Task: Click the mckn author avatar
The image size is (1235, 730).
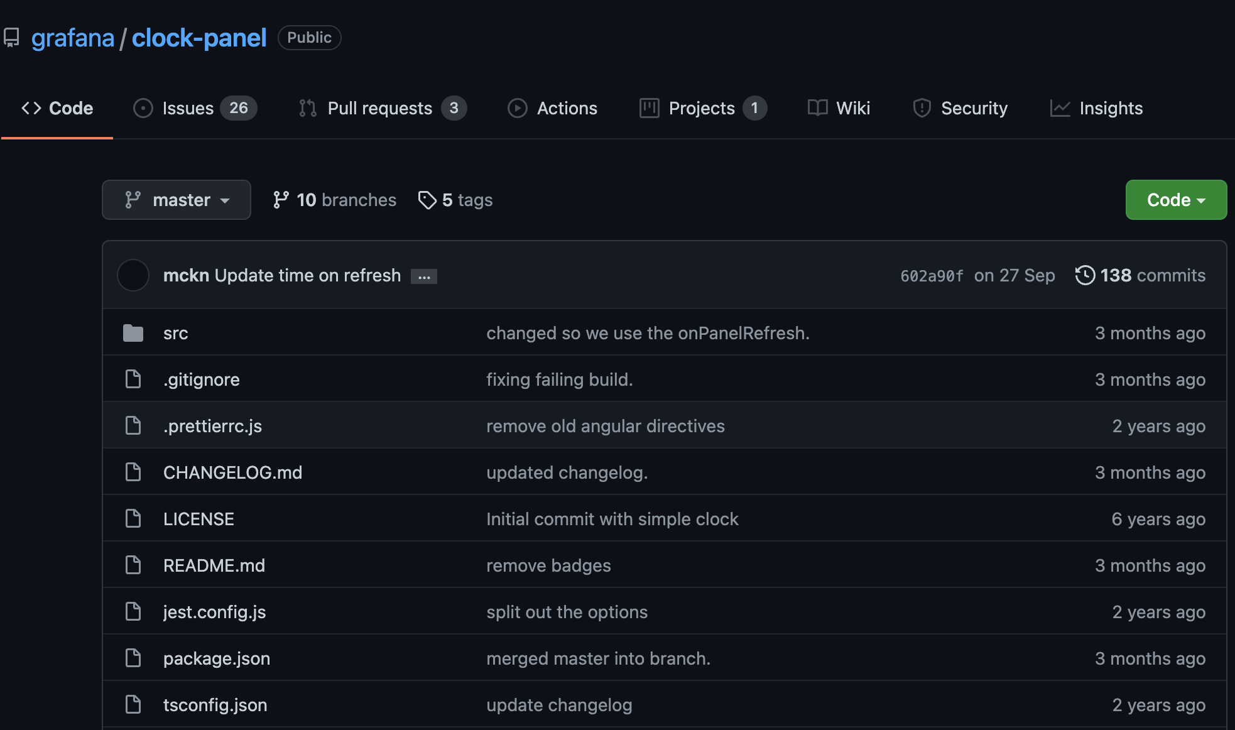Action: pos(133,275)
